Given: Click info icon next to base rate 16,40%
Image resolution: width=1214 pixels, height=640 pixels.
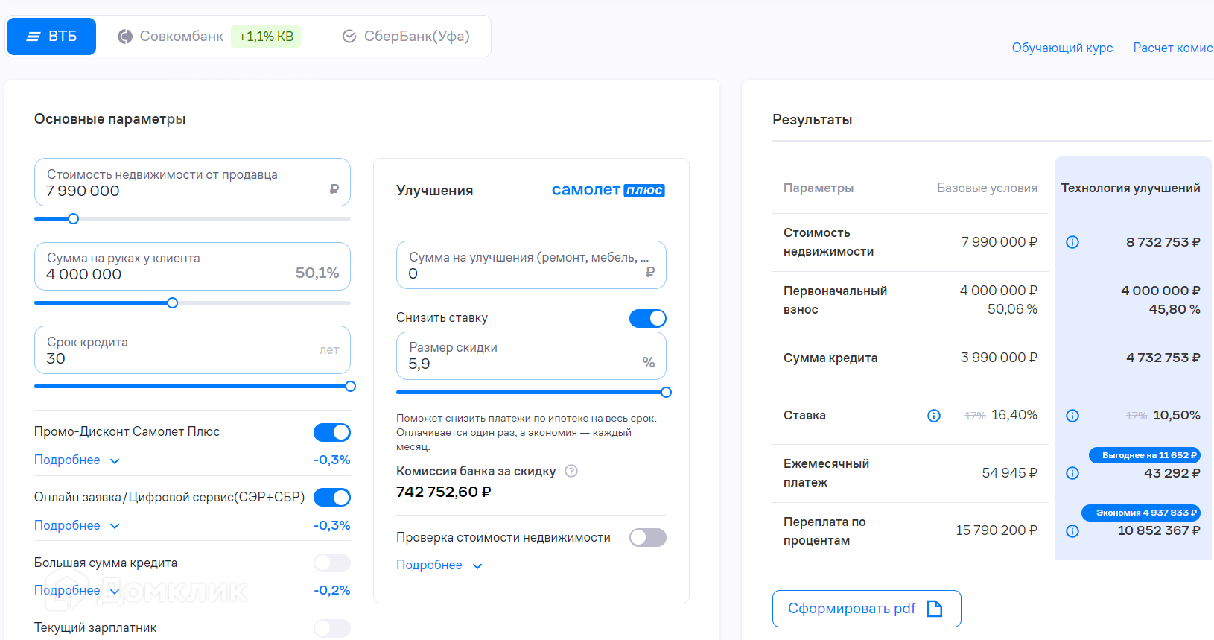Looking at the screenshot, I should click(933, 416).
